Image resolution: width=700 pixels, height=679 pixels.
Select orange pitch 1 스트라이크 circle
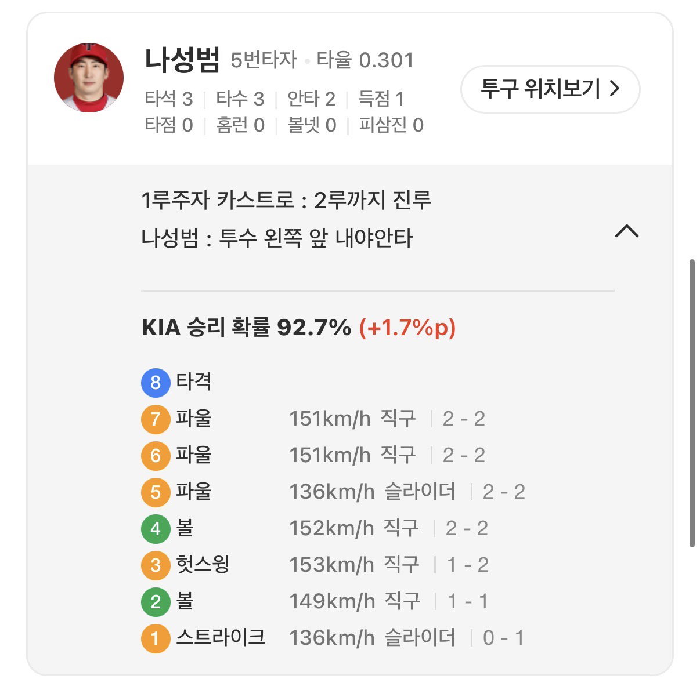click(x=156, y=638)
